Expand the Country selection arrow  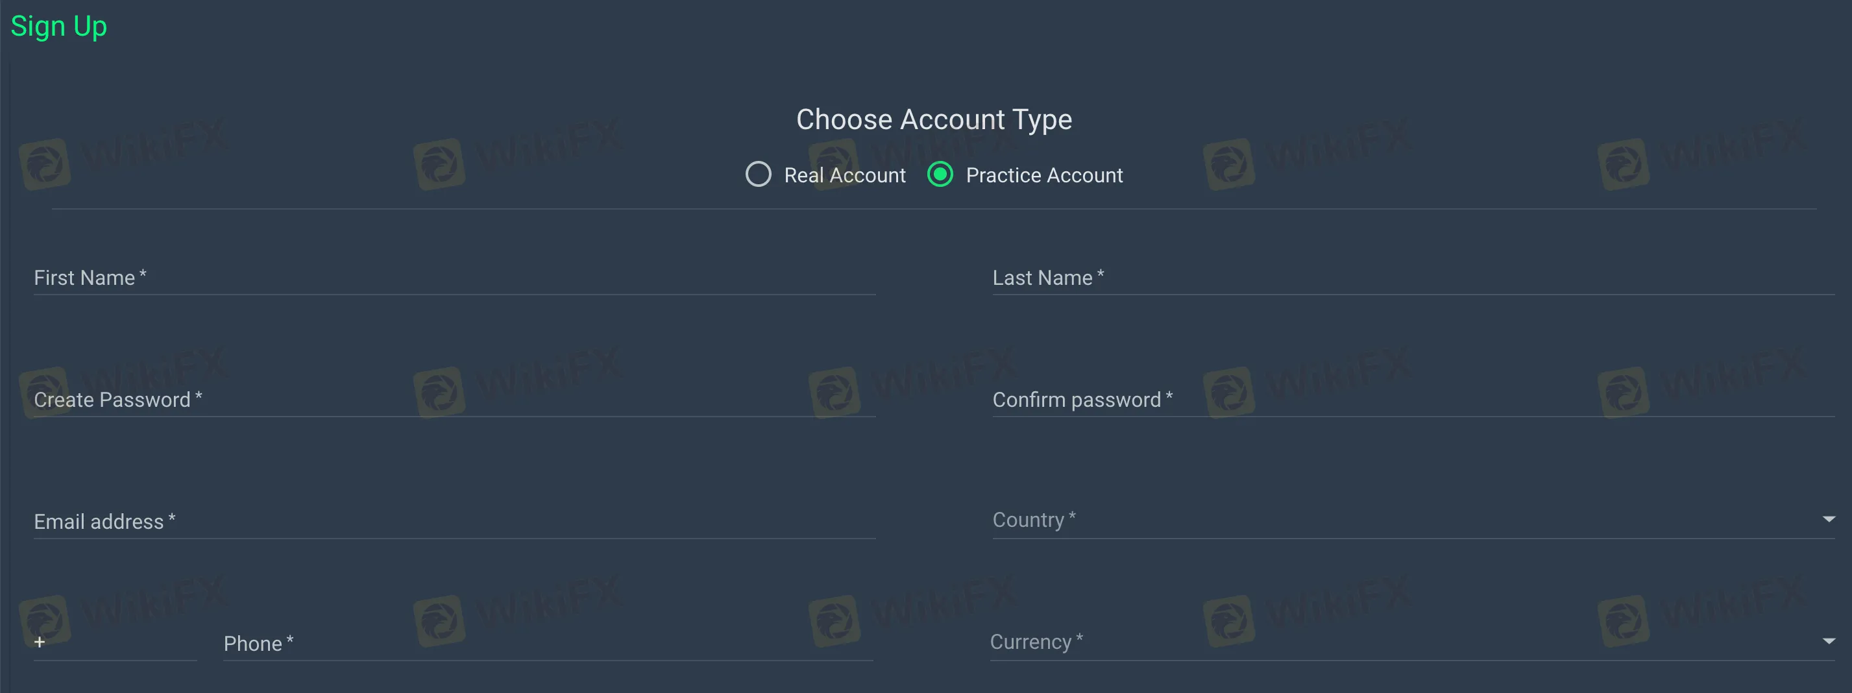[1829, 519]
